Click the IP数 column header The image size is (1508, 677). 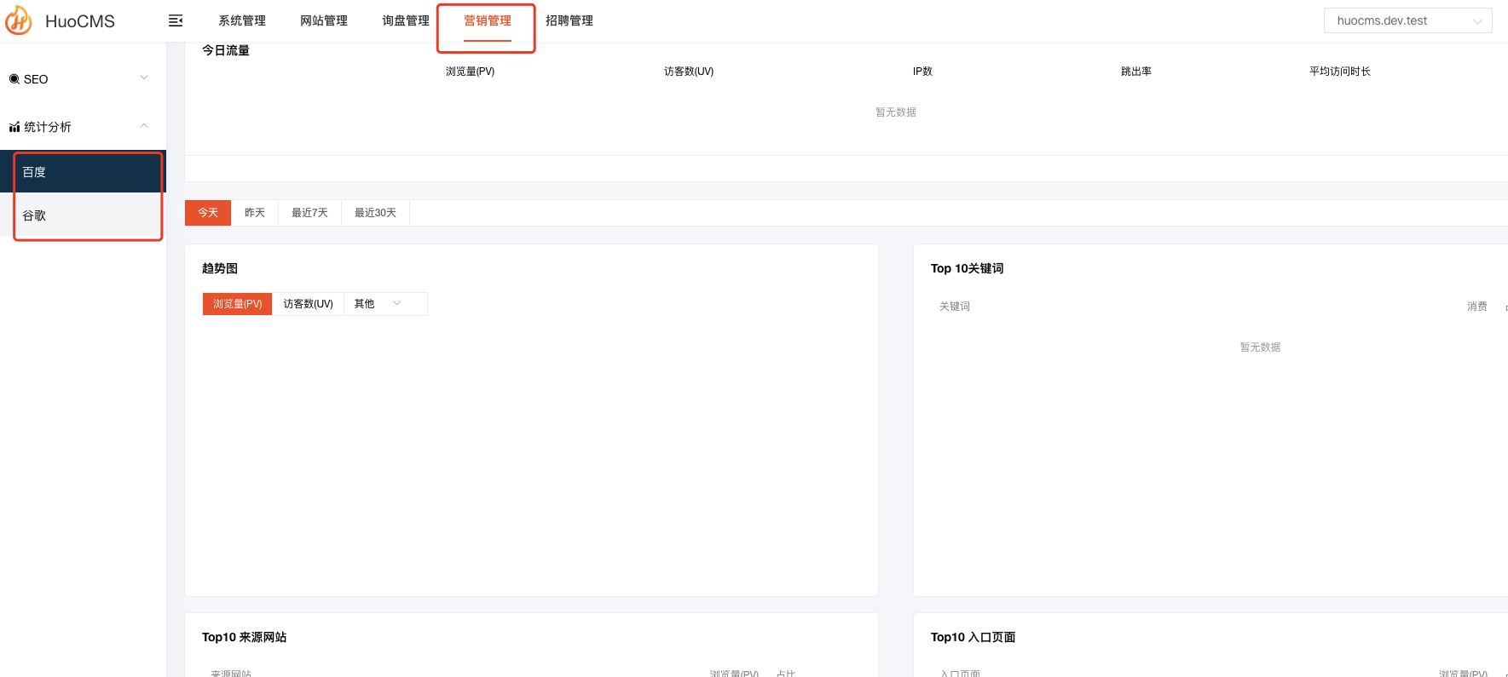[x=922, y=72]
